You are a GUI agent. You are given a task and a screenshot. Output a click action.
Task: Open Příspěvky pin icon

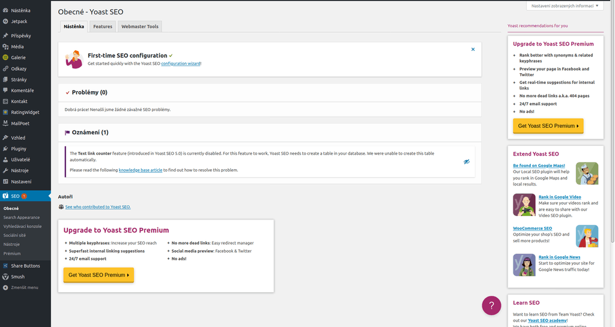(x=5, y=35)
